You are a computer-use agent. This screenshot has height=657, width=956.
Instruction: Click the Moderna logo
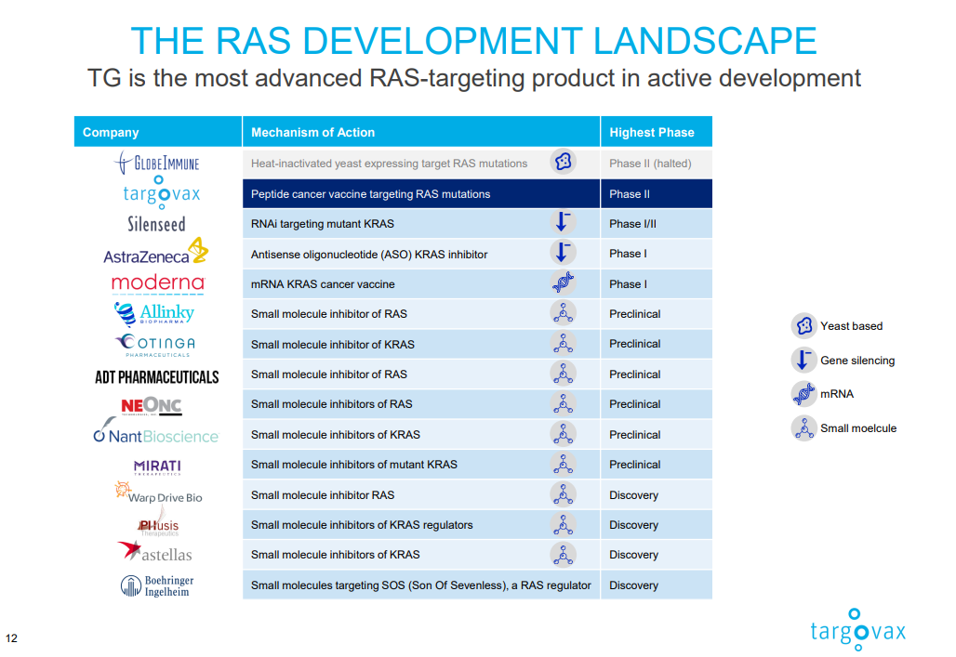(x=158, y=283)
